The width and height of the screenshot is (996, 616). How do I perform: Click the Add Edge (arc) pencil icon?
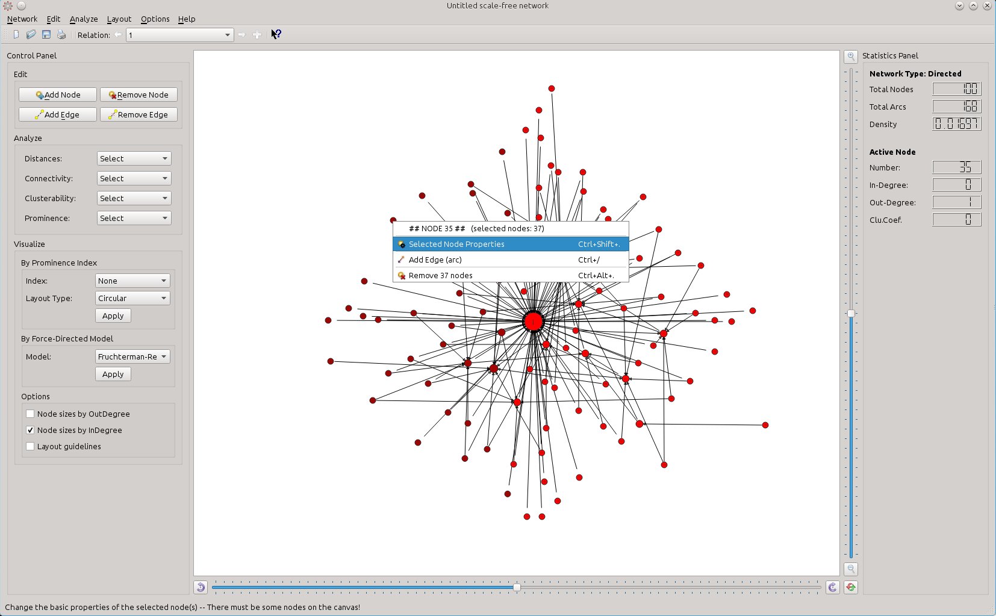(402, 260)
